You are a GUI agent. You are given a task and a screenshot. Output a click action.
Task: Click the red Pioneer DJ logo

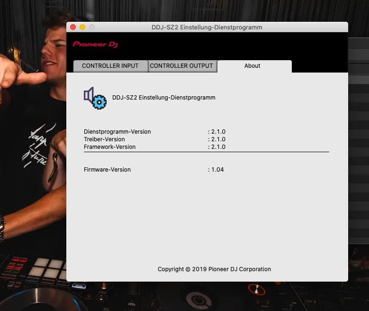(95, 45)
